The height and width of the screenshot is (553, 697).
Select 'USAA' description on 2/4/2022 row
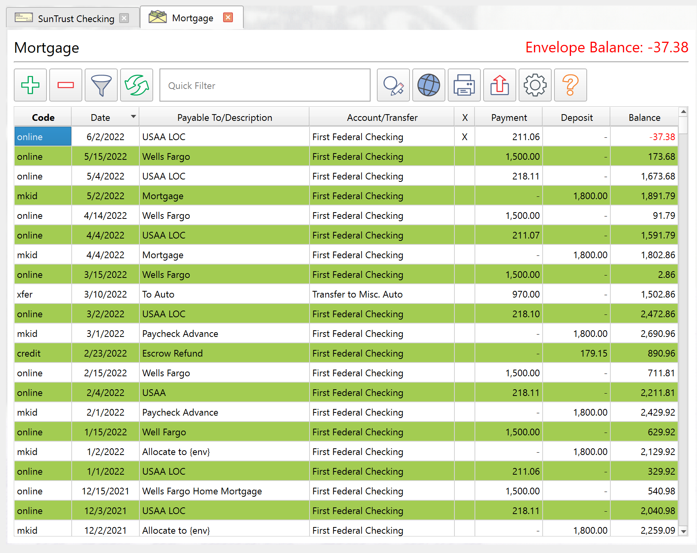(224, 392)
